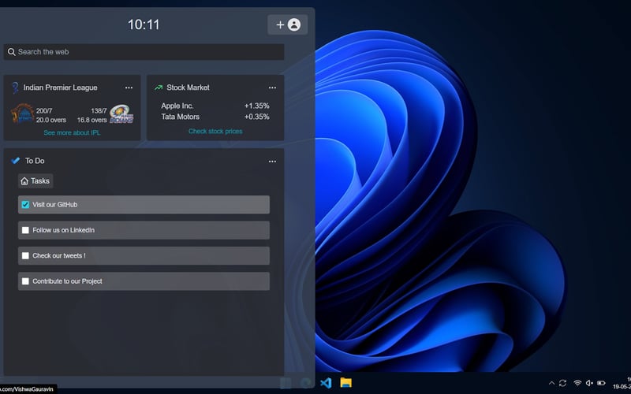The image size is (631, 394).
Task: Click the add widget plus account button
Action: [x=287, y=24]
